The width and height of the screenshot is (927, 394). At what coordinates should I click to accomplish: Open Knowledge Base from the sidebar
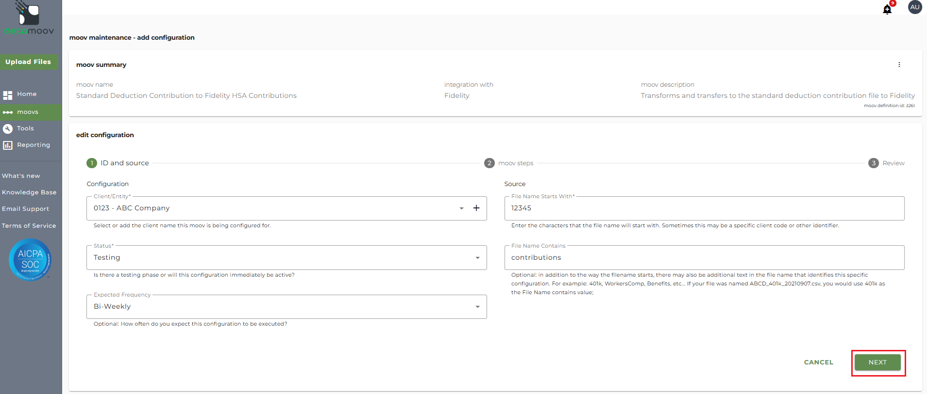click(29, 192)
